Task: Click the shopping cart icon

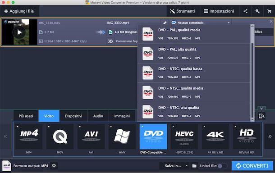Action: (269, 11)
